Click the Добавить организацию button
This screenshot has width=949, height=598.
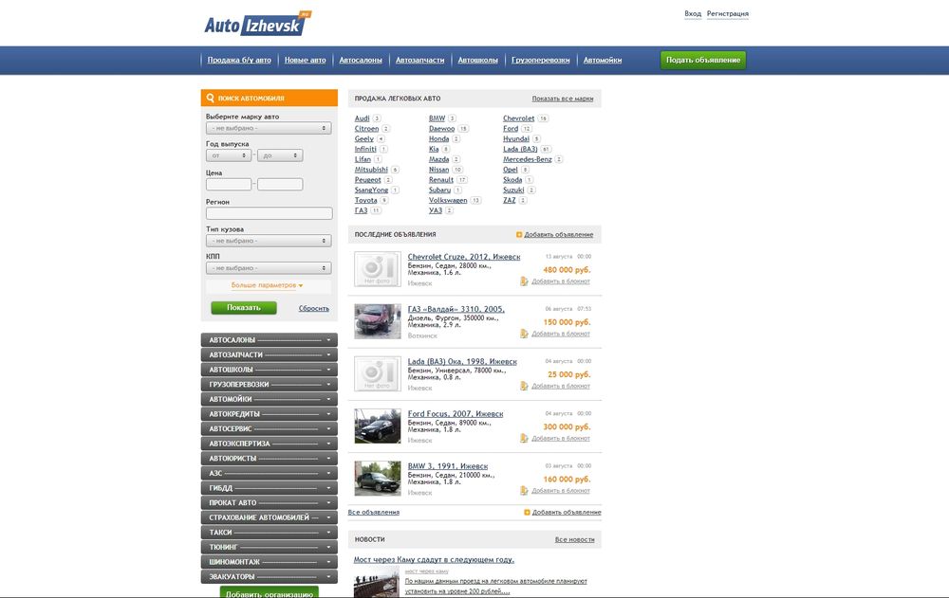click(x=270, y=593)
